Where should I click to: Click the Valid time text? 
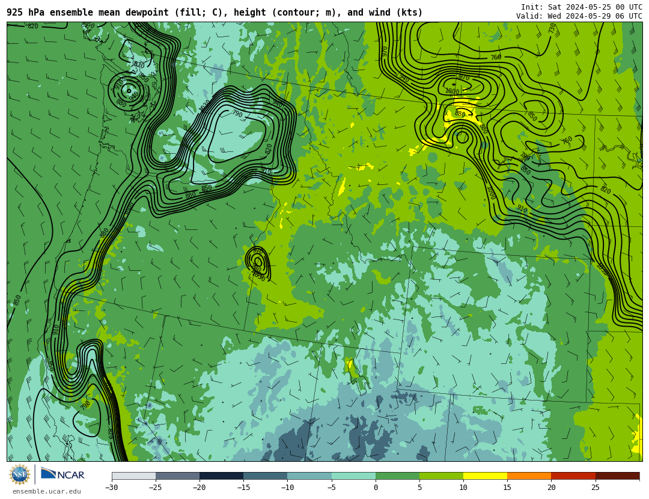[579, 16]
